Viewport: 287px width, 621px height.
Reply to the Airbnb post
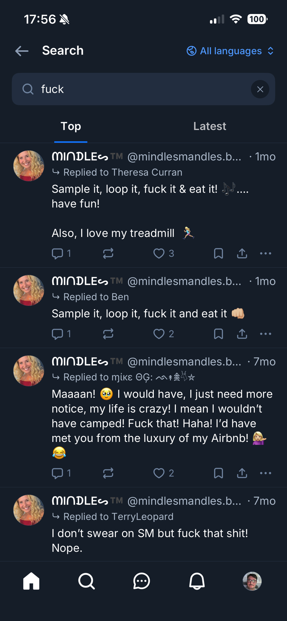pos(57,473)
